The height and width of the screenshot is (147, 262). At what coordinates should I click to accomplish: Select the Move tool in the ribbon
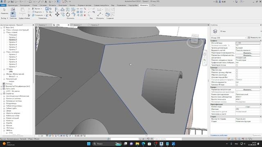point(57,15)
